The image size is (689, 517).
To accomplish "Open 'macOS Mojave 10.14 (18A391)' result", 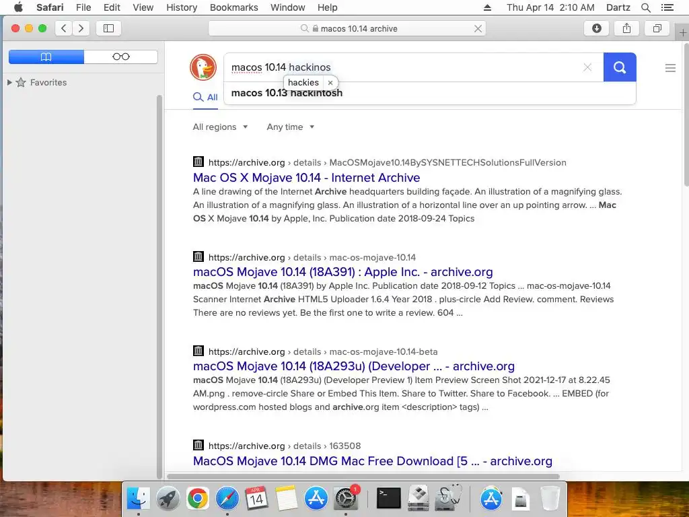I will (x=342, y=272).
